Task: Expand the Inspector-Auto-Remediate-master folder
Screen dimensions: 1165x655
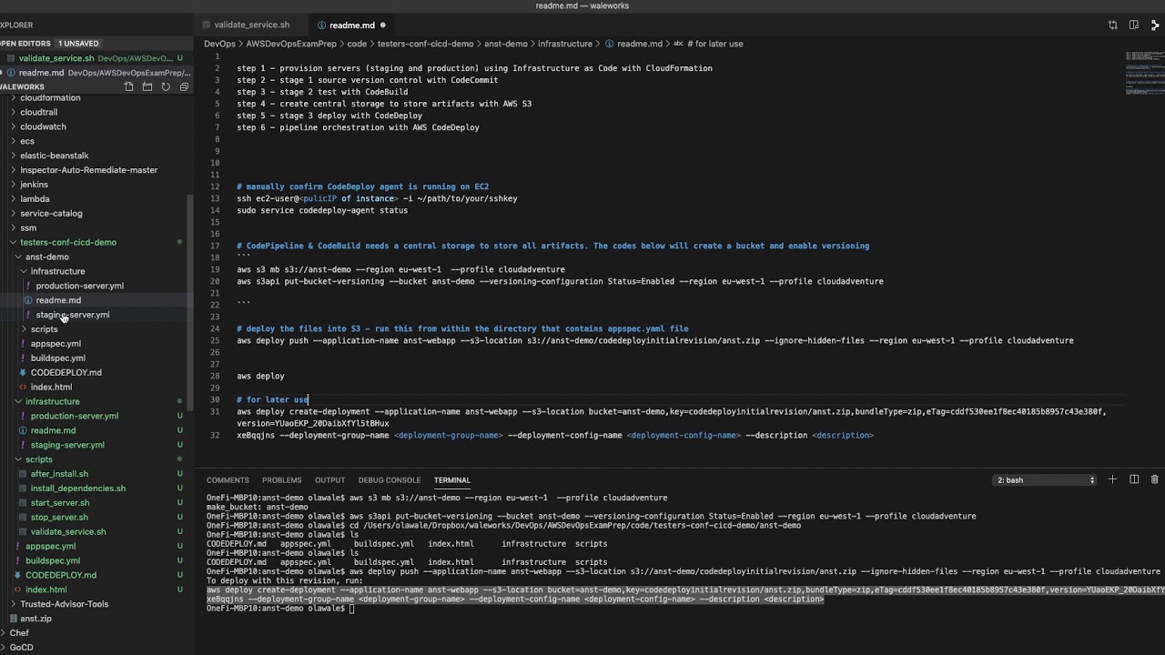Action: click(89, 170)
